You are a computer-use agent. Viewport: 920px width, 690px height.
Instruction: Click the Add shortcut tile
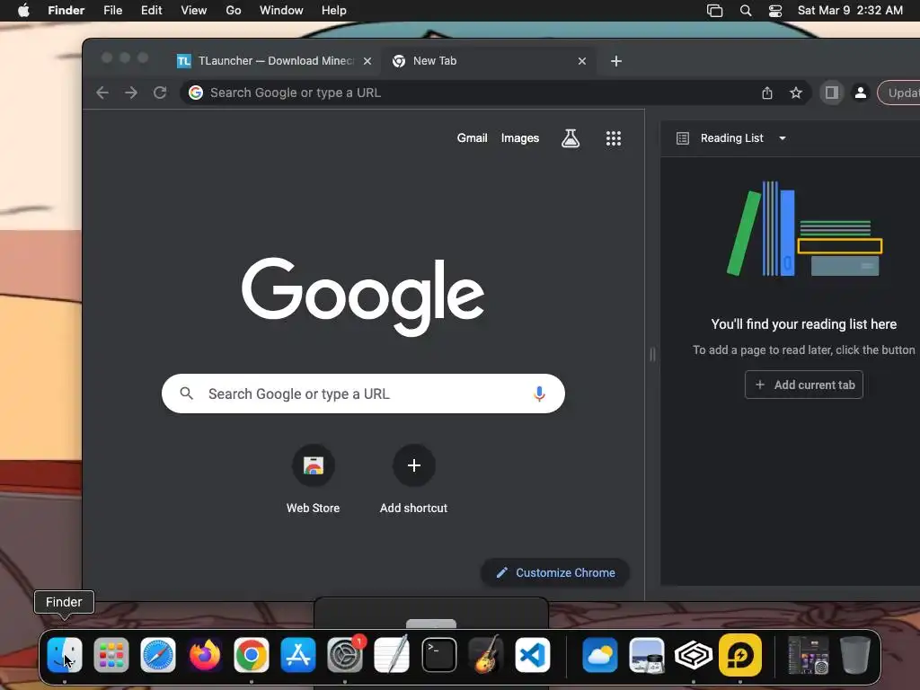(413, 480)
